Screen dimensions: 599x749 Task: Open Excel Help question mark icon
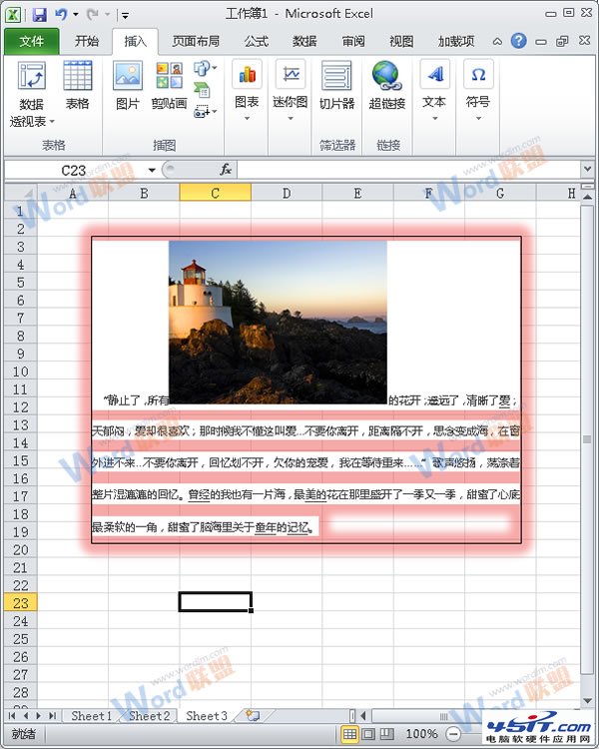(x=518, y=41)
